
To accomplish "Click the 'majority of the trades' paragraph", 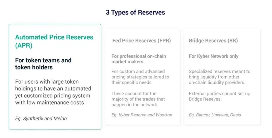I will pos(138,99).
